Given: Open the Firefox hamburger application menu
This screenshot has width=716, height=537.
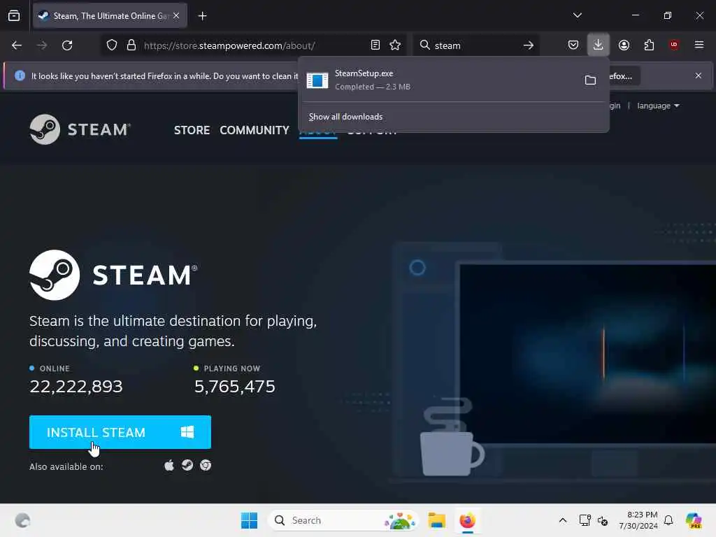Looking at the screenshot, I should [699, 45].
